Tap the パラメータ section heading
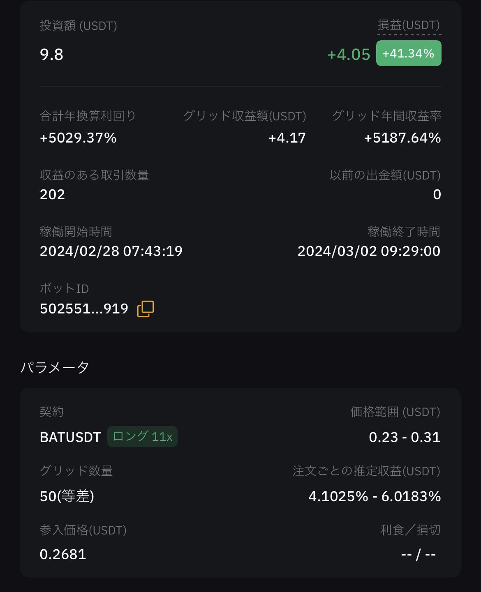Viewport: 481px width, 592px height. (x=55, y=367)
